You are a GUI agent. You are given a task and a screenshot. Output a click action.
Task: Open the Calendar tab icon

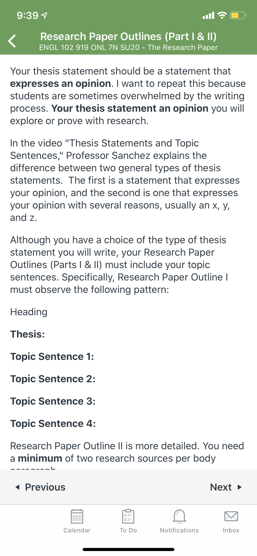pyautogui.click(x=77, y=516)
